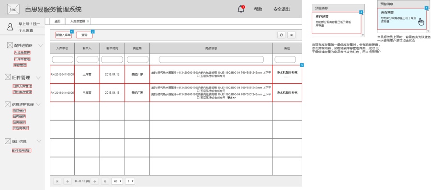Screen dimensions: 431x190
Task: Open 配件领用统计 in the sidebar
Action: (22, 150)
